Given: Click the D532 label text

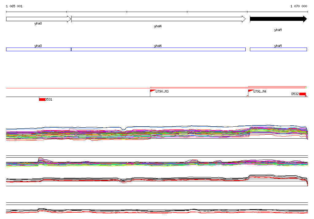Looking at the screenshot, I should (x=295, y=94).
